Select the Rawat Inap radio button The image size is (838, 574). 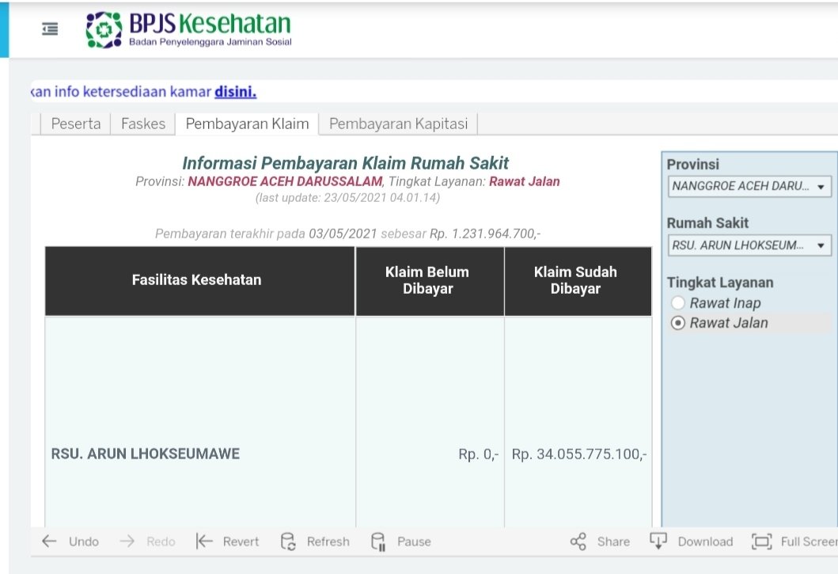[678, 303]
